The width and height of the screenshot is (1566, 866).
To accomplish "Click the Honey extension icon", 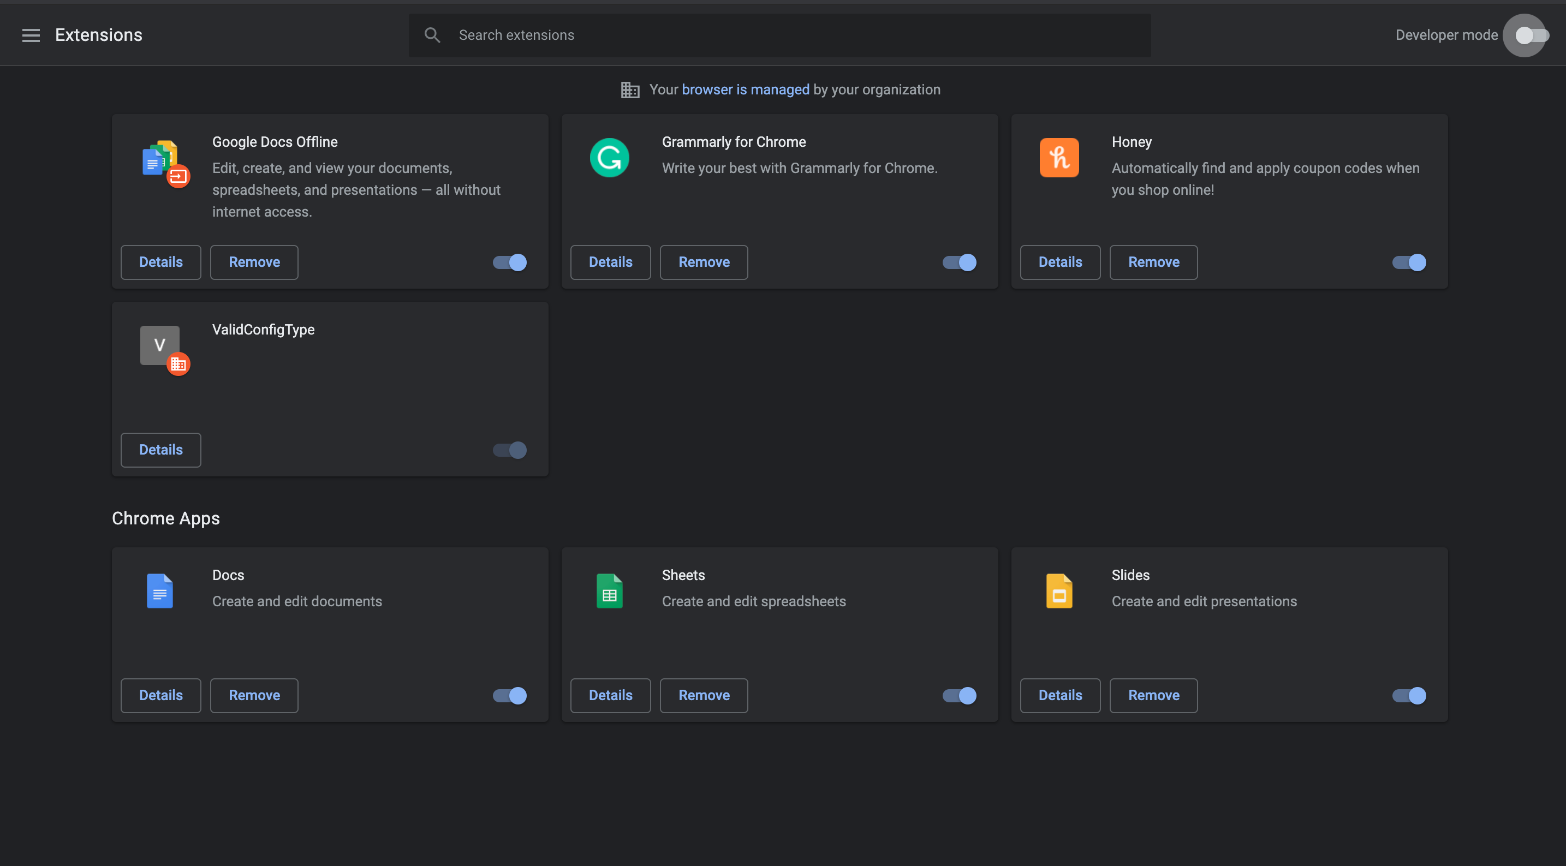I will (x=1059, y=158).
